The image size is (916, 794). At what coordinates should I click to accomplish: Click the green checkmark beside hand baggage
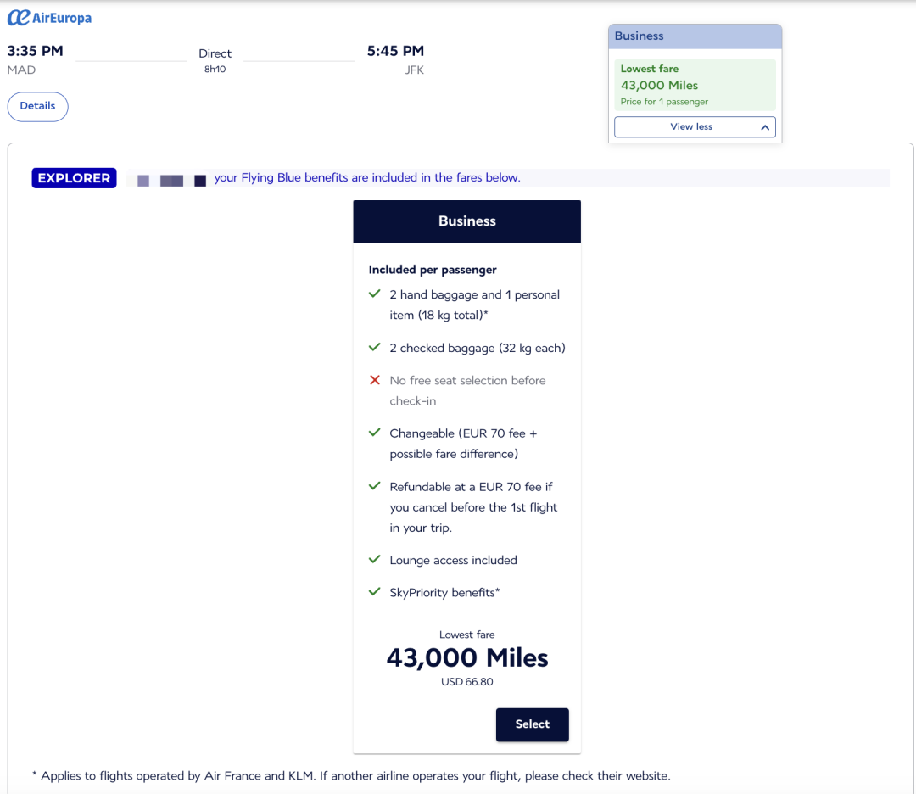click(x=374, y=294)
